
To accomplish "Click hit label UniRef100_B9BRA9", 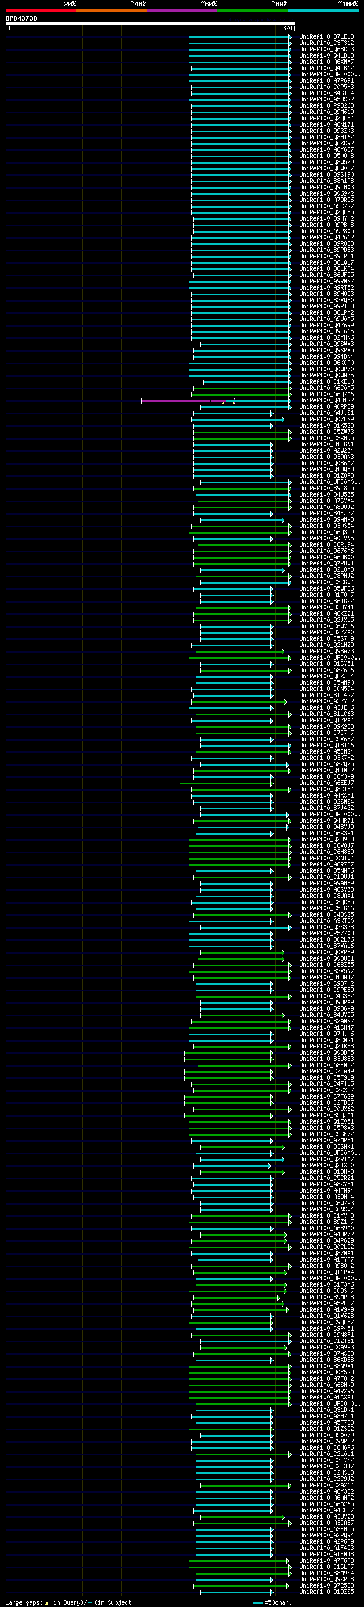I will click(x=326, y=1003).
